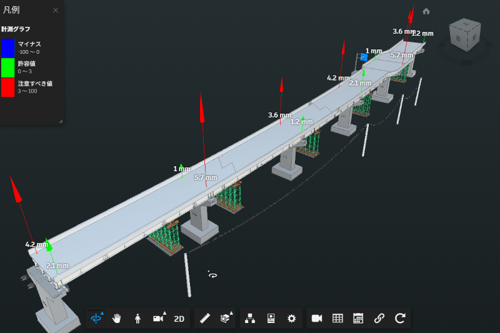Screen dimensions: 500x333
Task: Open viewer Settings gear icon
Action: [291, 318]
